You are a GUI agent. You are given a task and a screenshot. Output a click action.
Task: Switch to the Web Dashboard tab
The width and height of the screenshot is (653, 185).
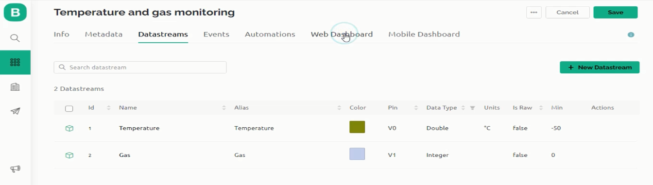point(342,34)
